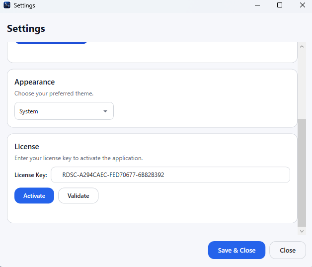The image size is (312, 267).
Task: Click the 'License Key:' label
Action: tap(31, 175)
